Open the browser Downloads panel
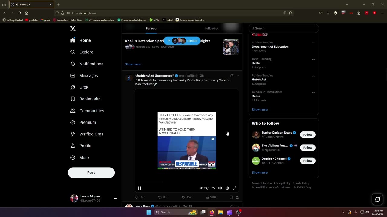Image resolution: width=387 pixels, height=217 pixels. click(328, 13)
